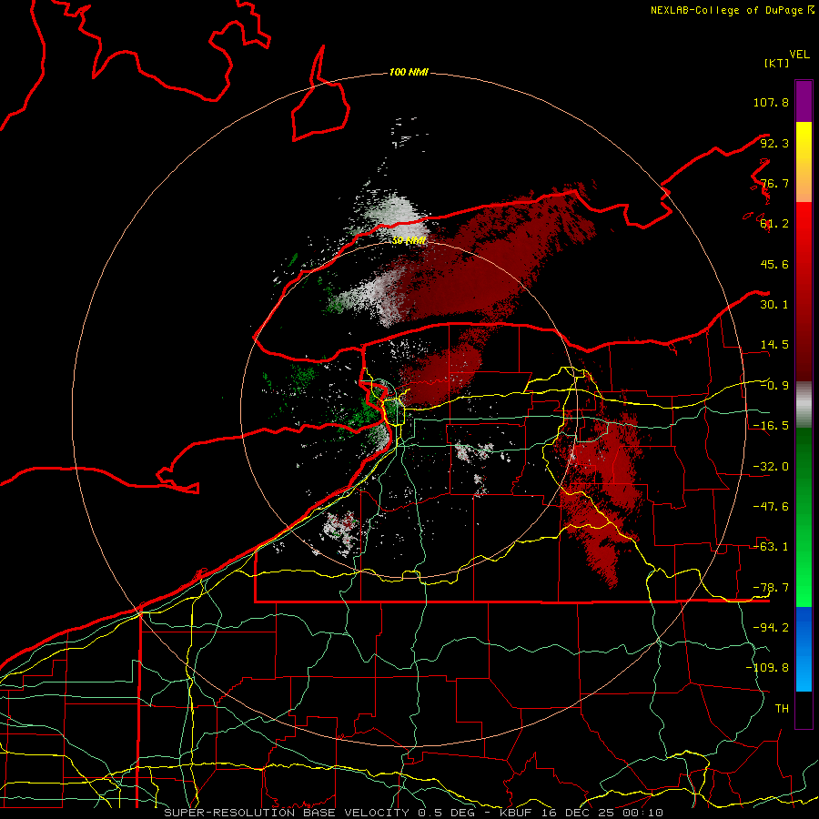Image resolution: width=819 pixels, height=819 pixels.
Task: Click the -63.1 velocity scale value
Action: tap(771, 547)
